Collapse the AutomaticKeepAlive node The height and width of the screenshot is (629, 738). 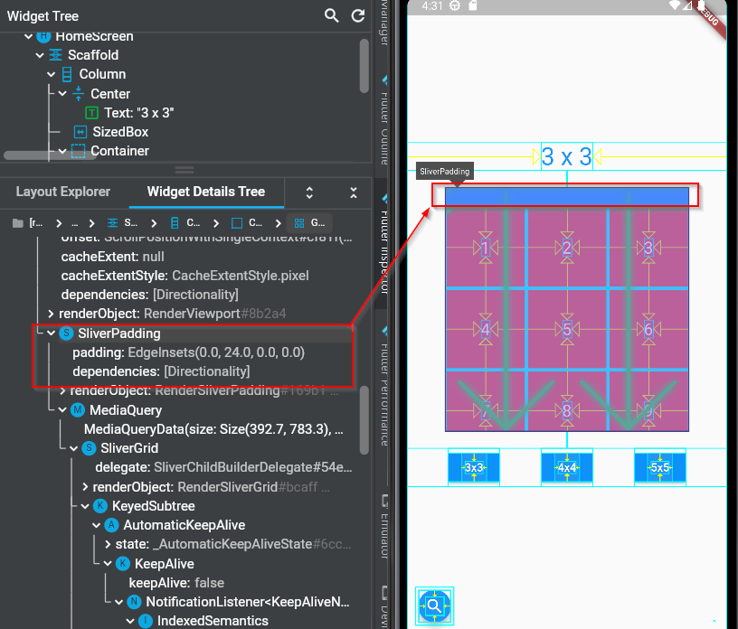pos(97,525)
